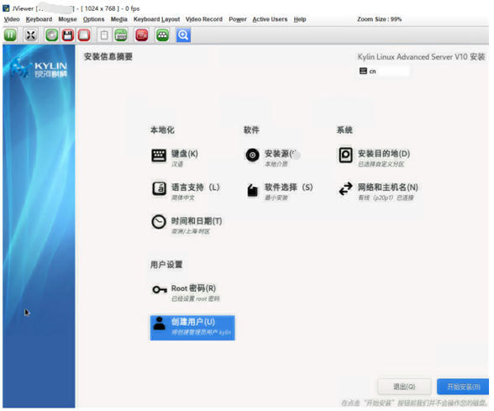The height and width of the screenshot is (411, 494).
Task: Open Root 密码(R) settings
Action: 193,288
